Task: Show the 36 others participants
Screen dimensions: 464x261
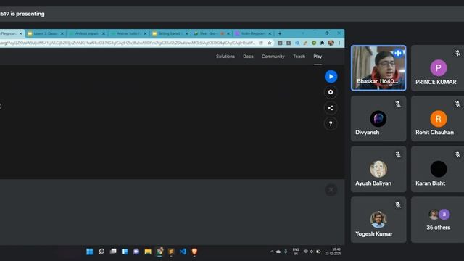Action: pos(437,220)
